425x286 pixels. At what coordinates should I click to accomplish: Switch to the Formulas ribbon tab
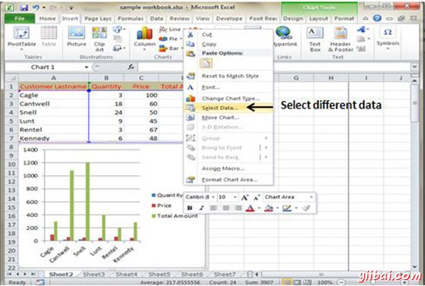[131, 18]
